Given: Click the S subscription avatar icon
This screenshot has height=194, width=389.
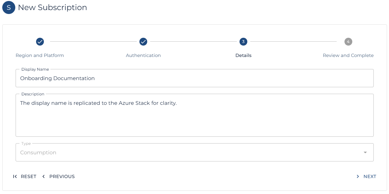Looking at the screenshot, I should (9, 7).
